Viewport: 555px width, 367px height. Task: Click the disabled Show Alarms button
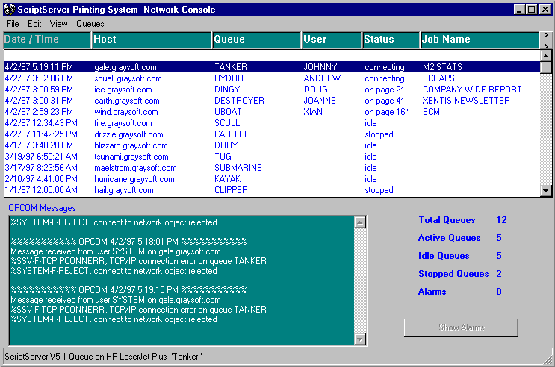click(461, 327)
